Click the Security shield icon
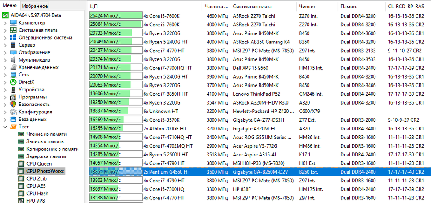The width and height of the screenshot is (431, 203). click(x=13, y=105)
